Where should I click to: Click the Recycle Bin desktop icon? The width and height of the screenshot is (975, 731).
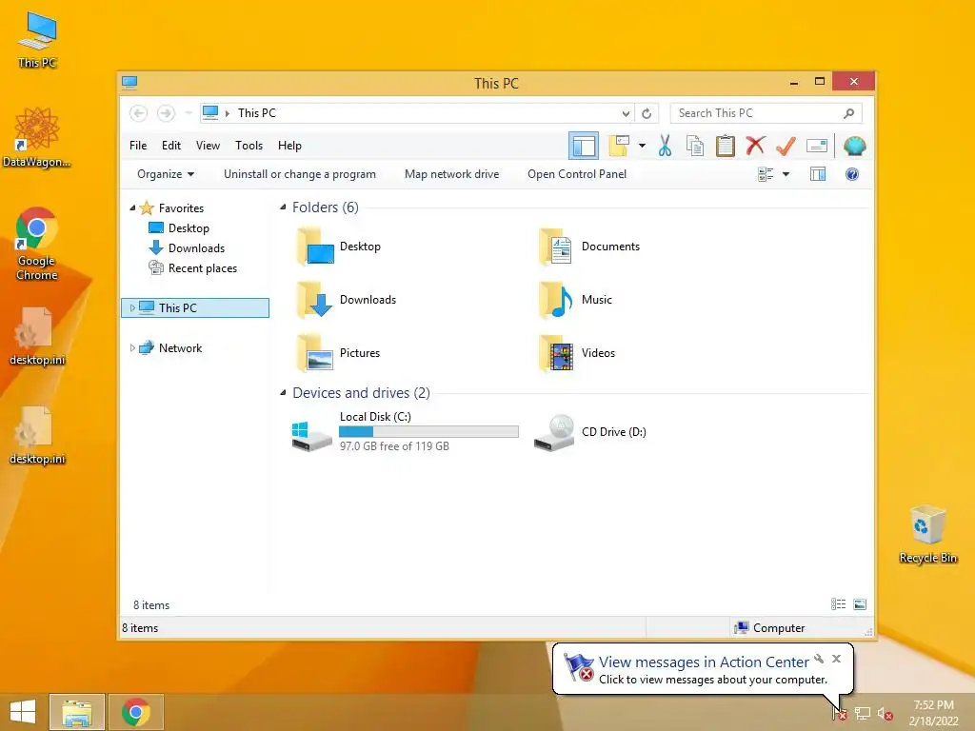coord(927,535)
